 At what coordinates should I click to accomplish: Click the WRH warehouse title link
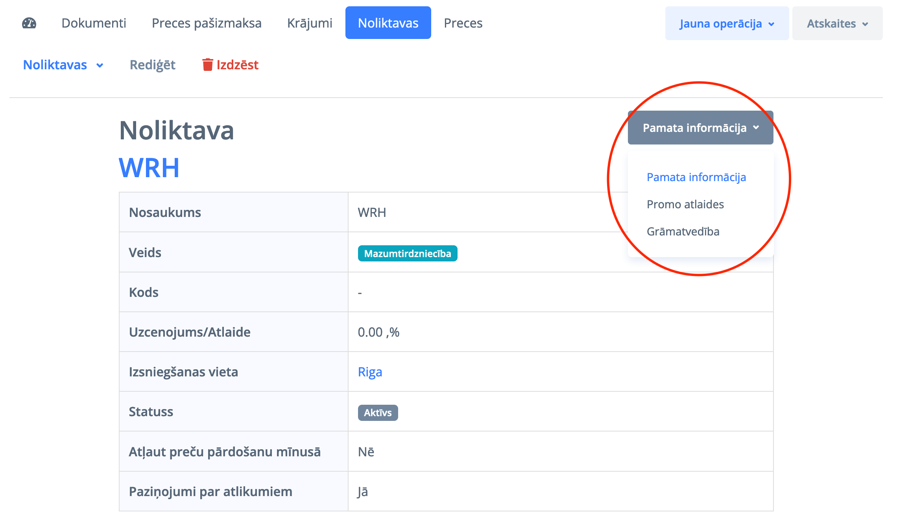149,168
